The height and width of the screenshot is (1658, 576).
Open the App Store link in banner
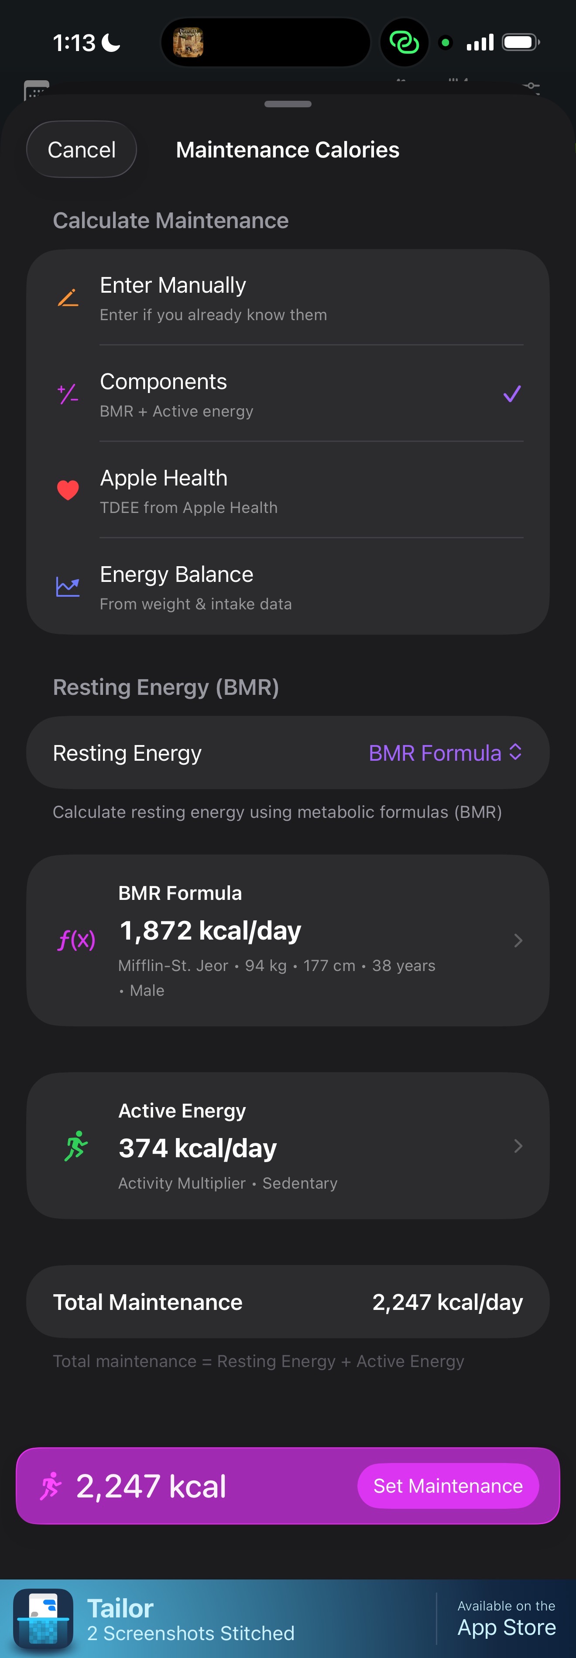pyautogui.click(x=506, y=1619)
